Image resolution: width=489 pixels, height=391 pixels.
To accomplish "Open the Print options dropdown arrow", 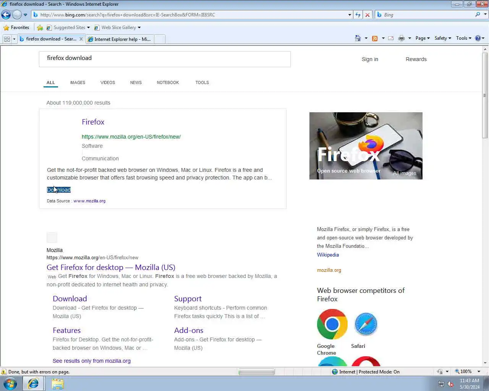I will (410, 38).
